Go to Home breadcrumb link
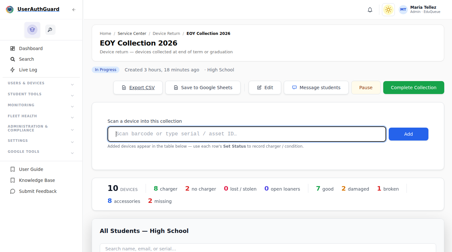Screen dimensions: 452x252 (105, 34)
